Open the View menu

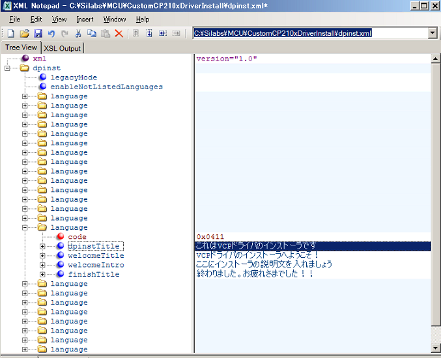coord(59,20)
